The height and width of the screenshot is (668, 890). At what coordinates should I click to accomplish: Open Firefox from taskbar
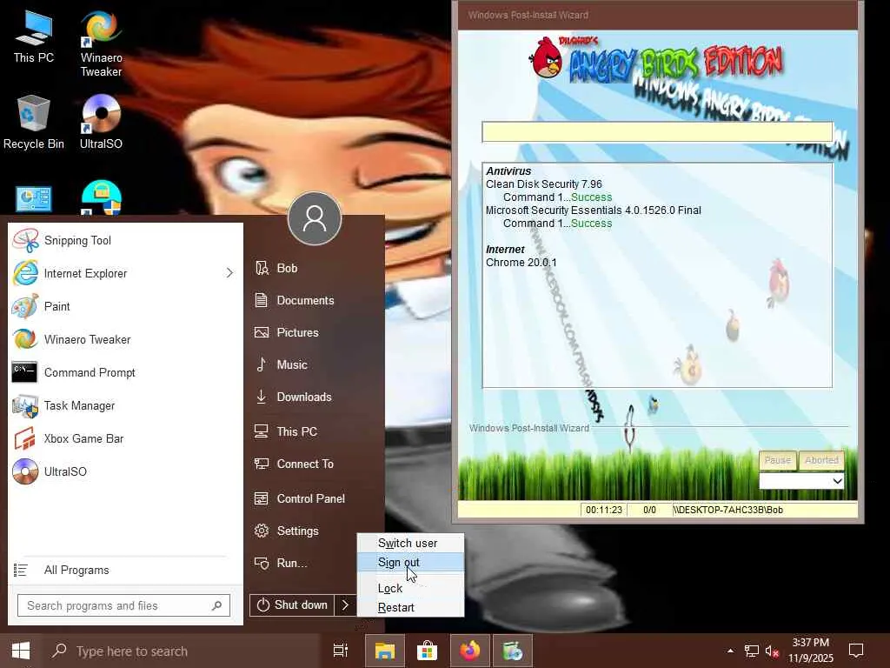pyautogui.click(x=470, y=651)
